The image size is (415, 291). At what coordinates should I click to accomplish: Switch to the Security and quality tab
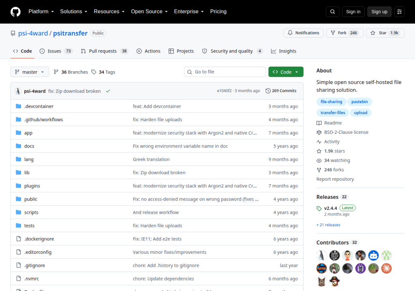232,51
